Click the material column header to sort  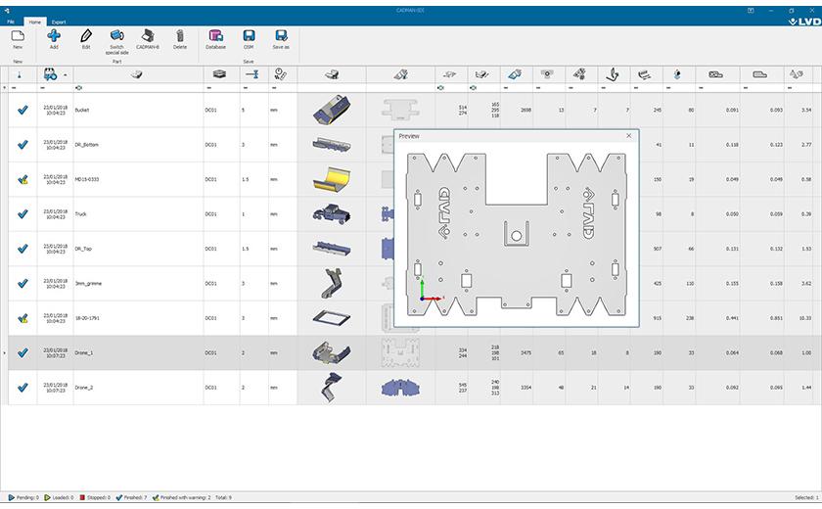pyautogui.click(x=220, y=74)
